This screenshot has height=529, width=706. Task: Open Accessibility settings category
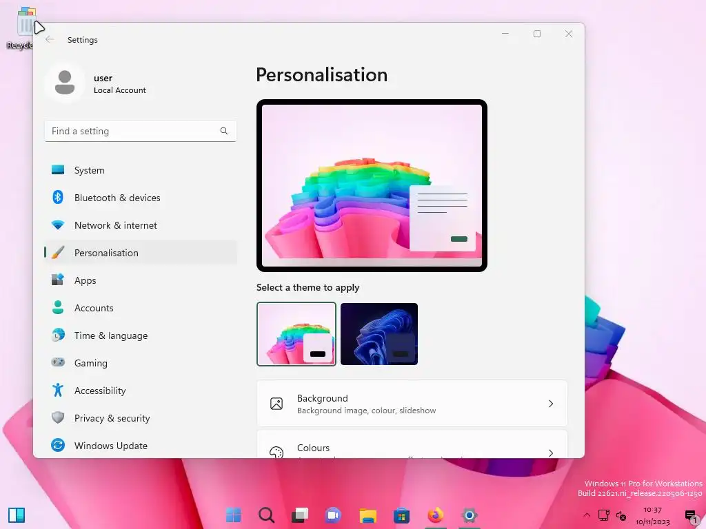pos(141,390)
